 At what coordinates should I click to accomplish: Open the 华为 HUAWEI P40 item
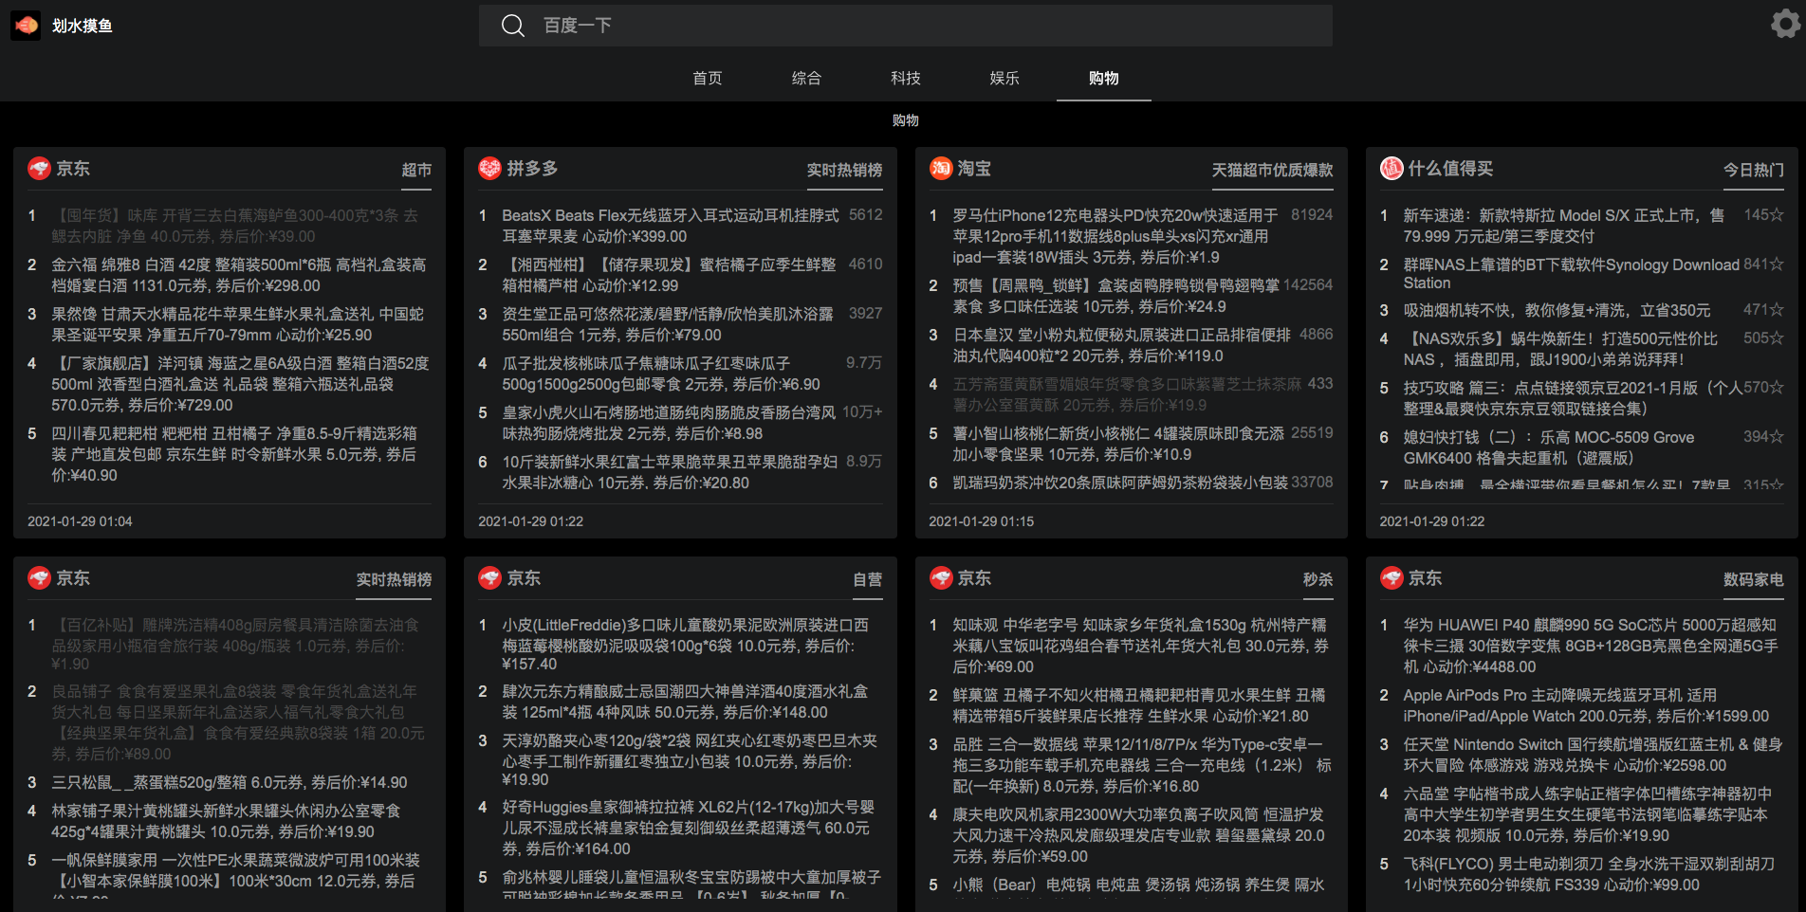tap(1591, 646)
